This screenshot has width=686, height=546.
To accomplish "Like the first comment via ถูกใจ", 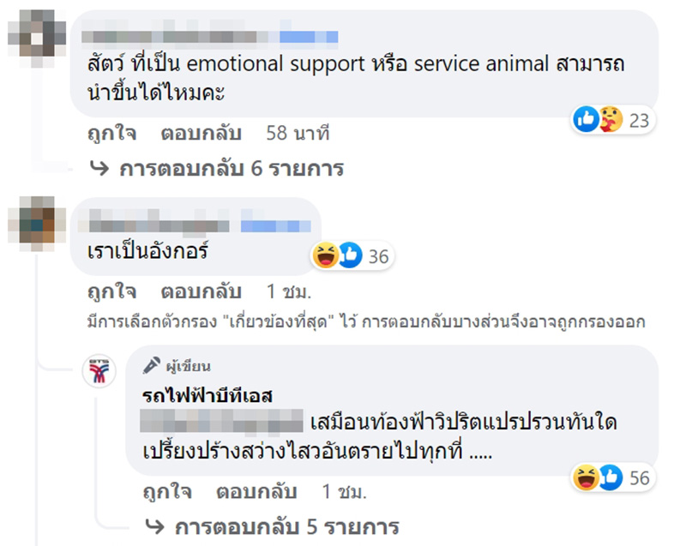I will [111, 134].
